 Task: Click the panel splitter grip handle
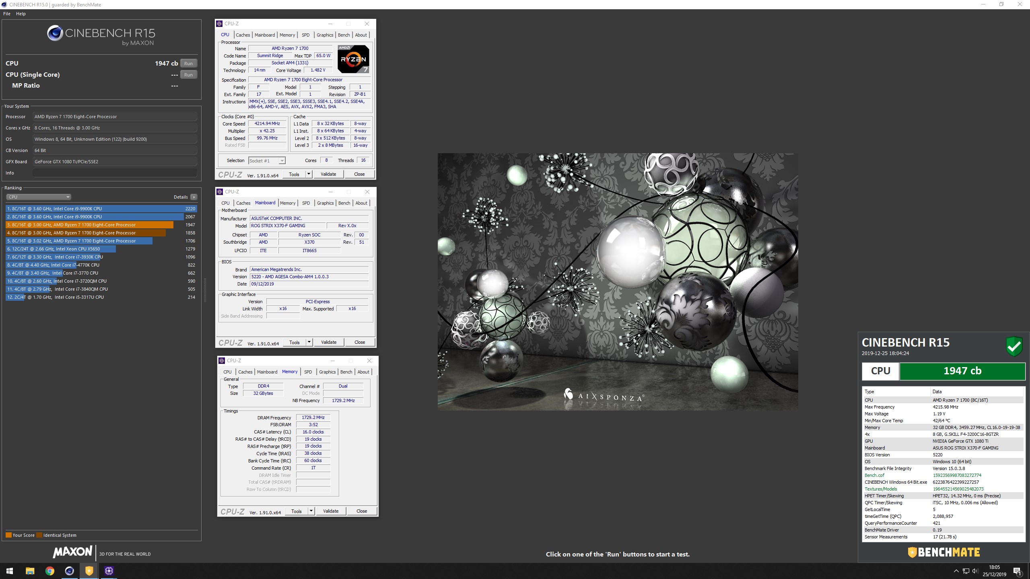tap(205, 289)
